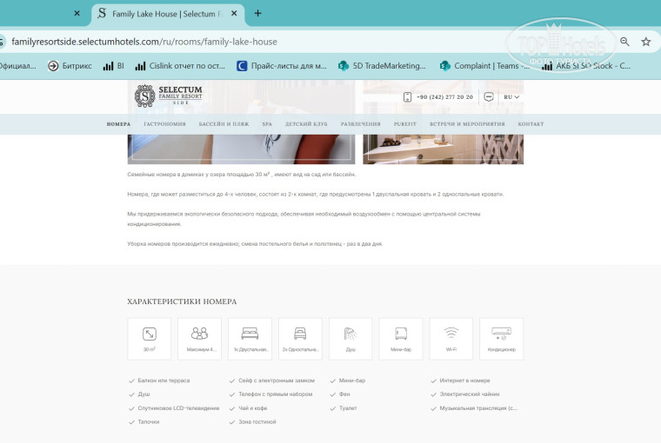Open the Гастрономия menu item
The width and height of the screenshot is (661, 443).
tap(164, 124)
